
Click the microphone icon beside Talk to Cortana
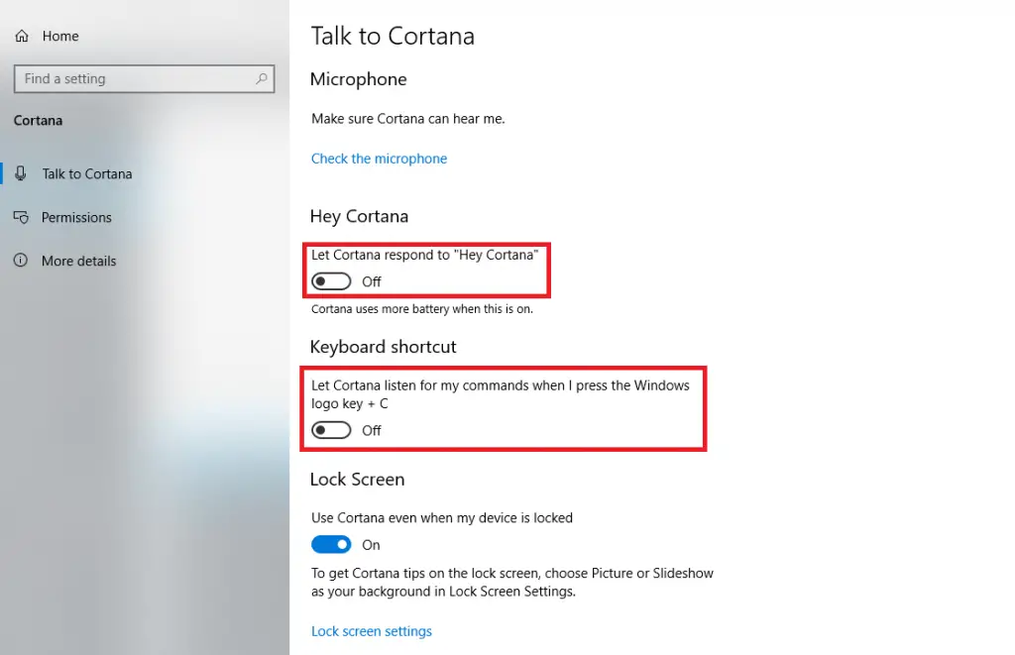pos(21,173)
